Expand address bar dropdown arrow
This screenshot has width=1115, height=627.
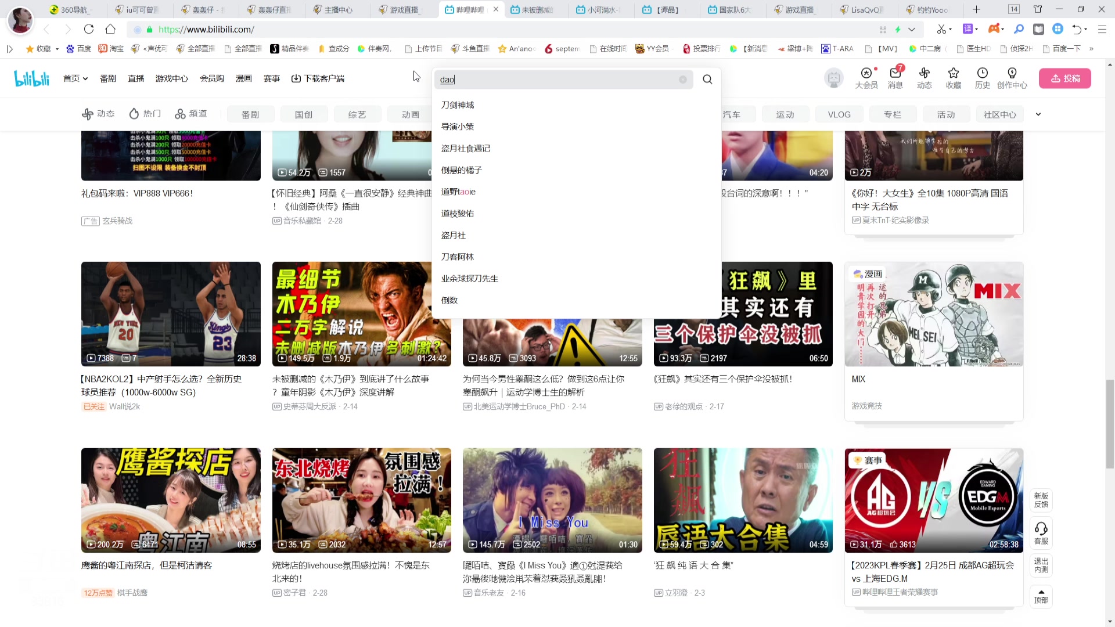point(912,30)
